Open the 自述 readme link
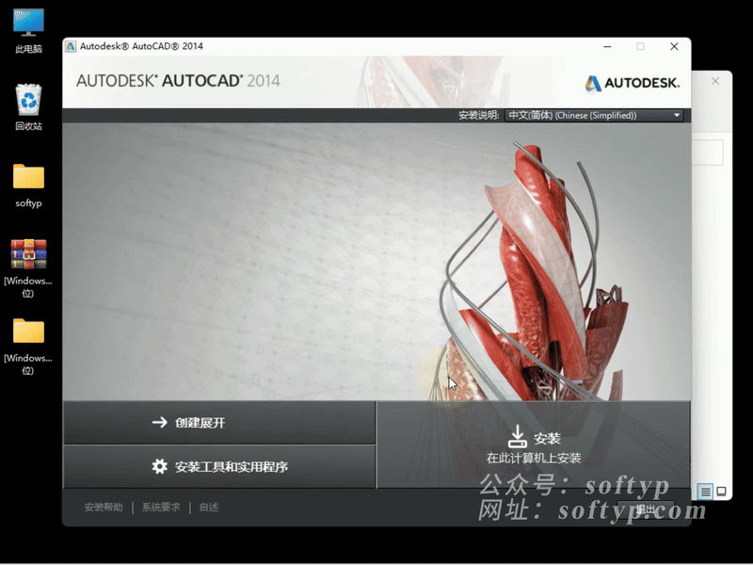This screenshot has height=565, width=753. click(209, 508)
